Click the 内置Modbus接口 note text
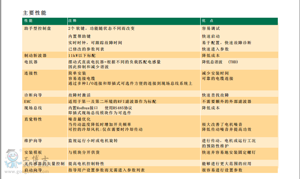Image resolution: width=300 pixels, height=179 pixels. pyautogui.click(x=85, y=108)
